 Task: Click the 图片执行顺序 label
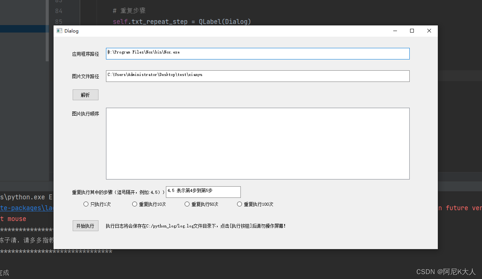pos(85,114)
